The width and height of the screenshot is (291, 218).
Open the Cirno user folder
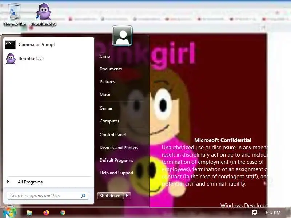click(x=105, y=56)
